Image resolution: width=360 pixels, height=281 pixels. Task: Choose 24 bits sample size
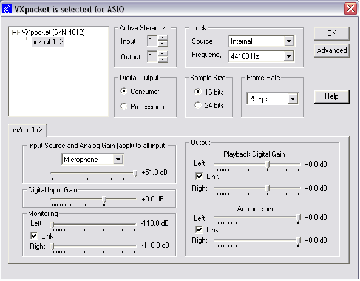[x=209, y=106]
